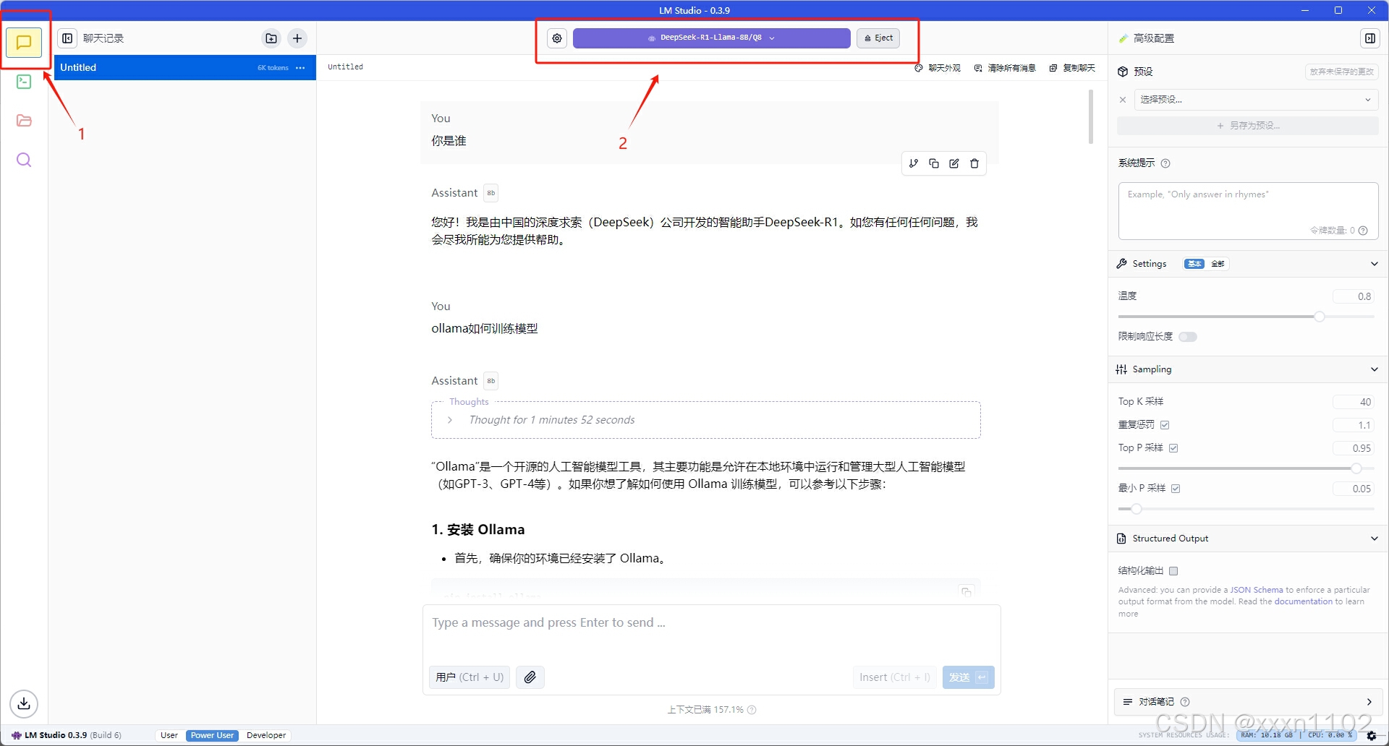Click the 8b model badge on first reply
Screen dimensions: 1389x746
tap(491, 193)
